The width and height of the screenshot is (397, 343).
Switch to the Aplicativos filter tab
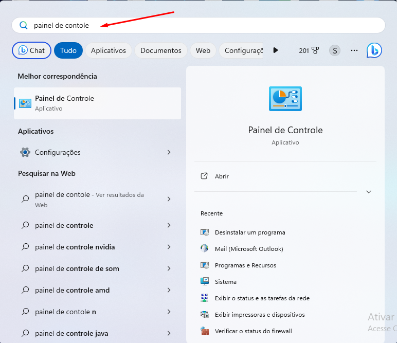(109, 50)
